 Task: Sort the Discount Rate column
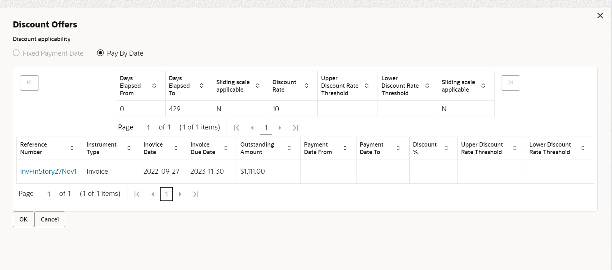point(306,86)
